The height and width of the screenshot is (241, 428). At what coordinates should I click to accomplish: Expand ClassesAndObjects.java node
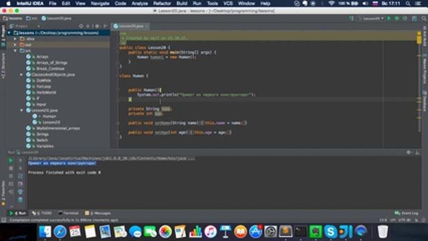(x=21, y=74)
